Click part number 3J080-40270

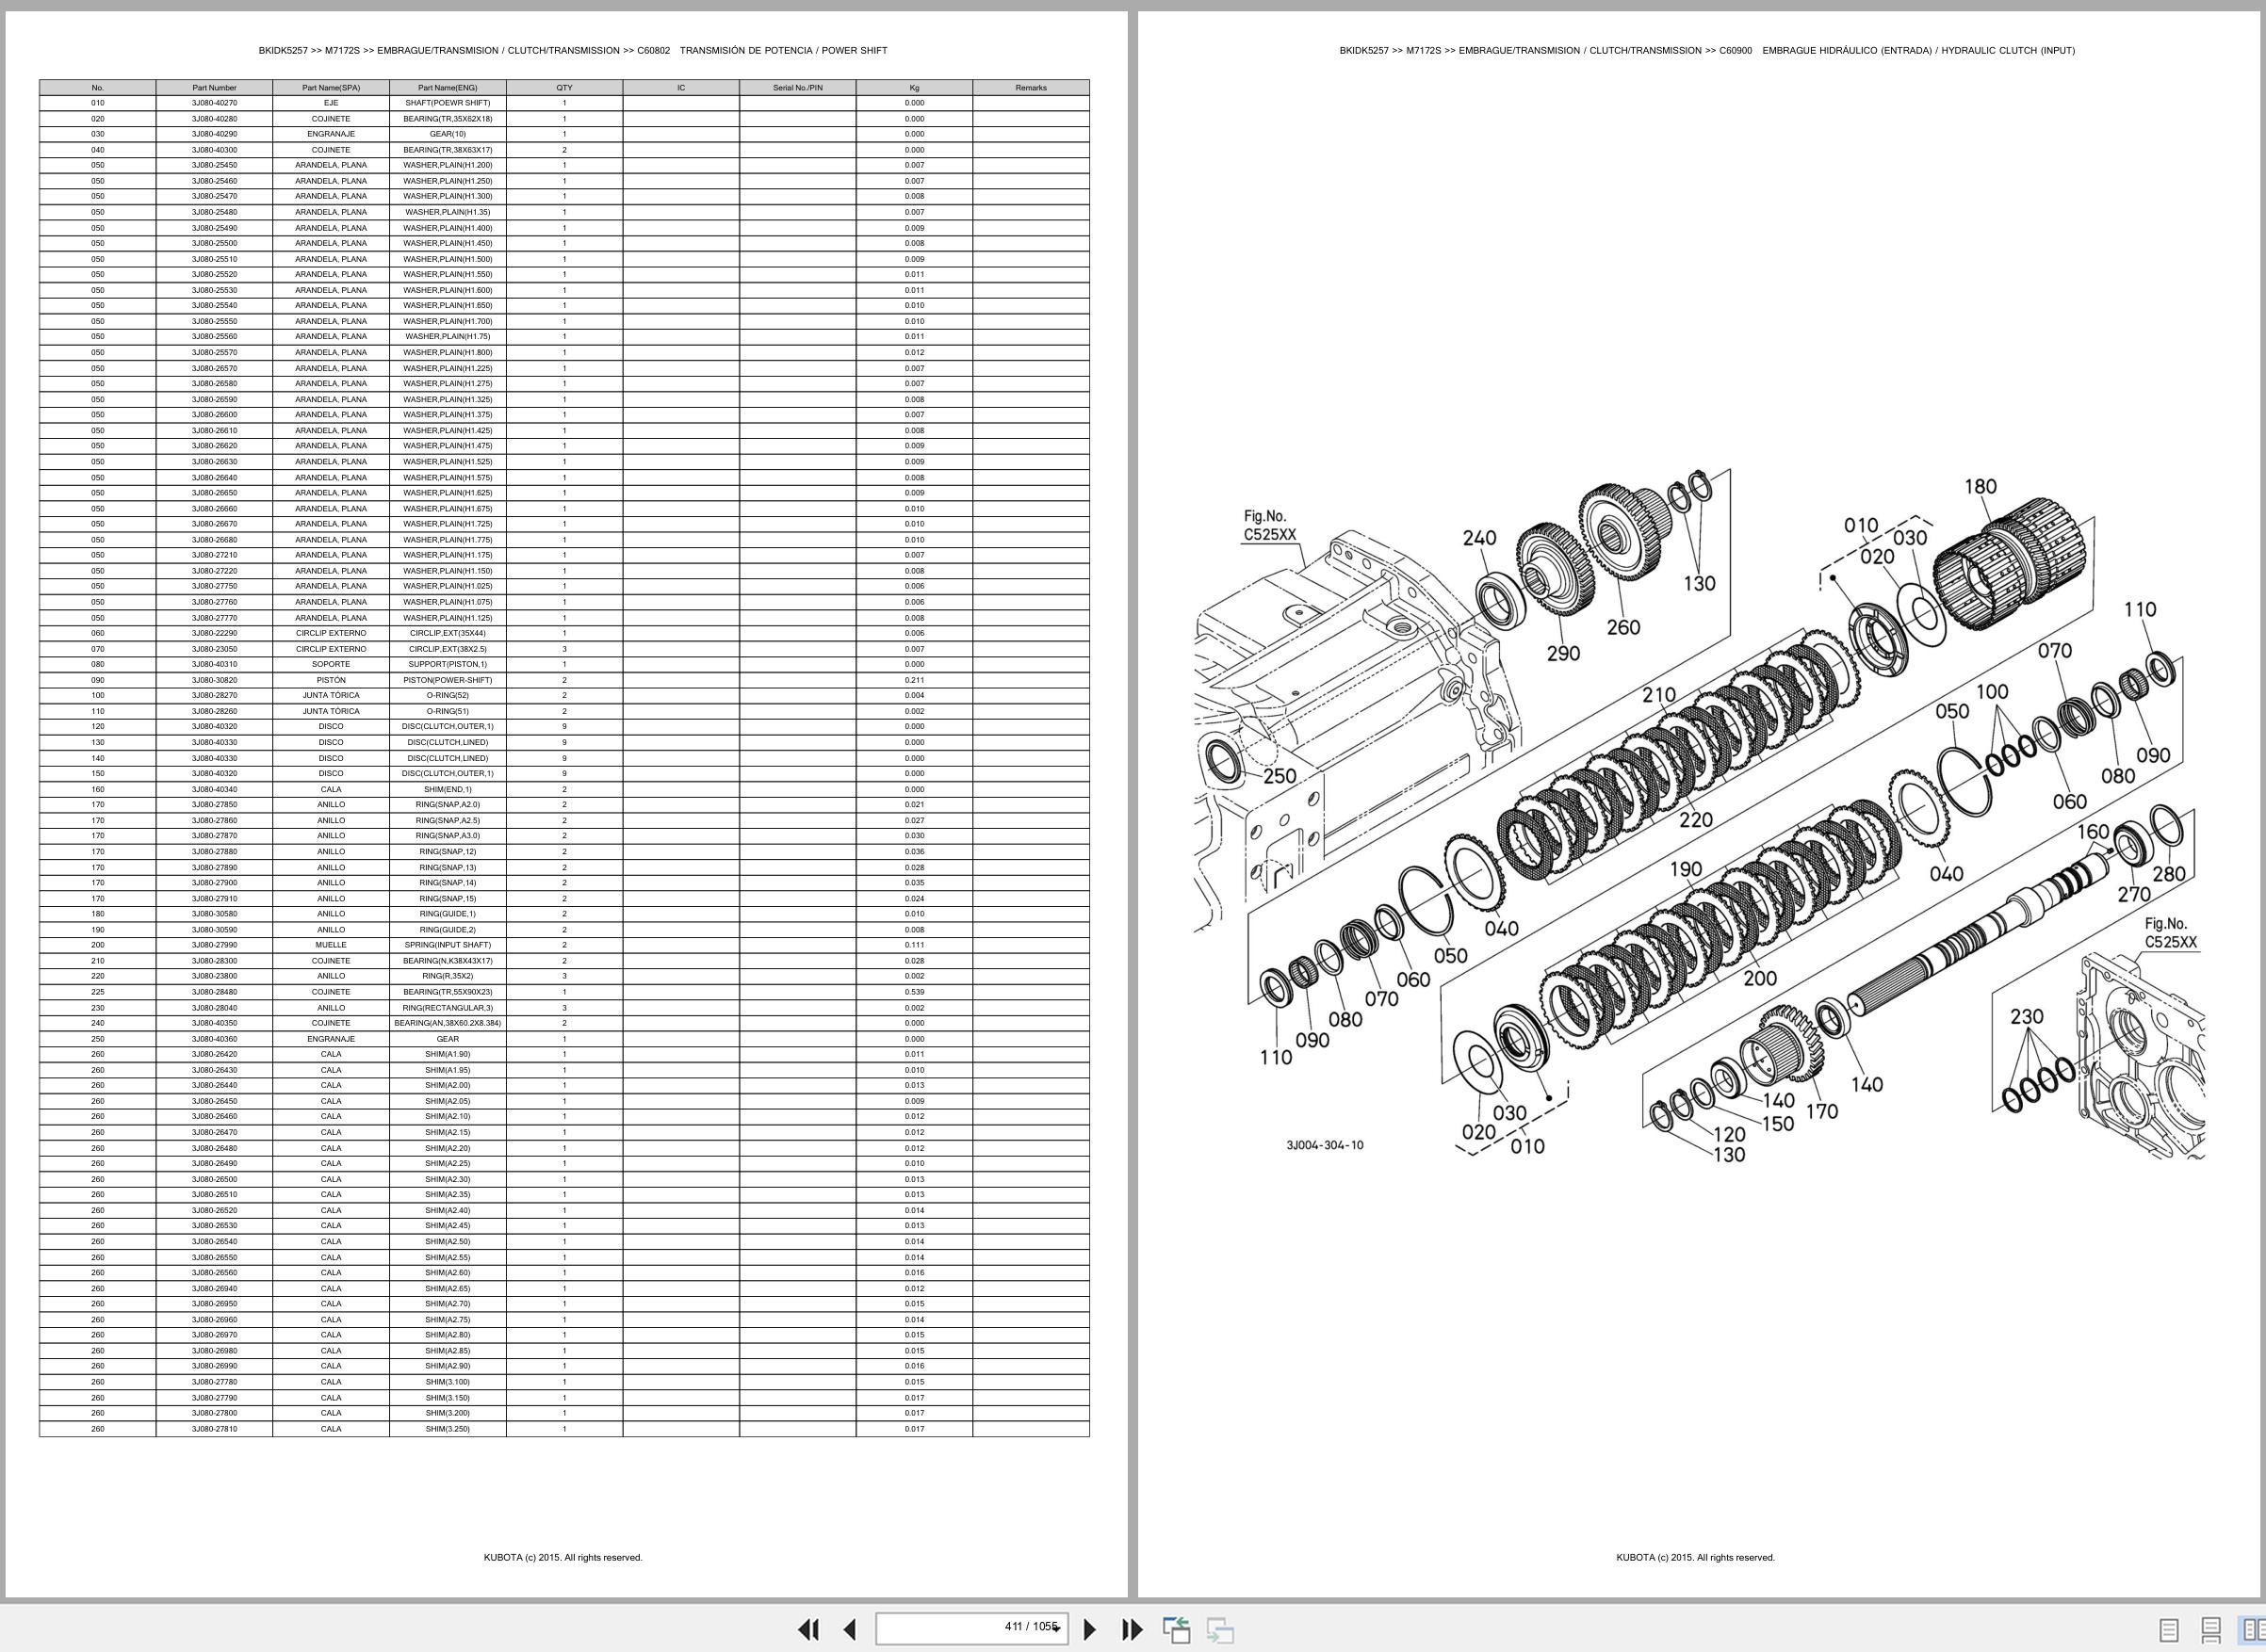pos(214,103)
